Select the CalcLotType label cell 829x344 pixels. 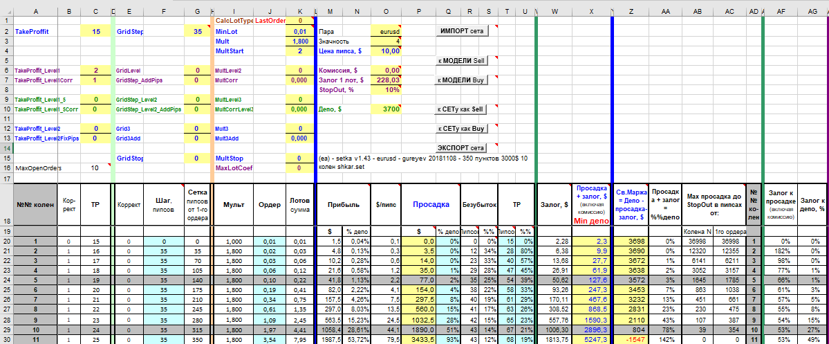click(x=234, y=20)
